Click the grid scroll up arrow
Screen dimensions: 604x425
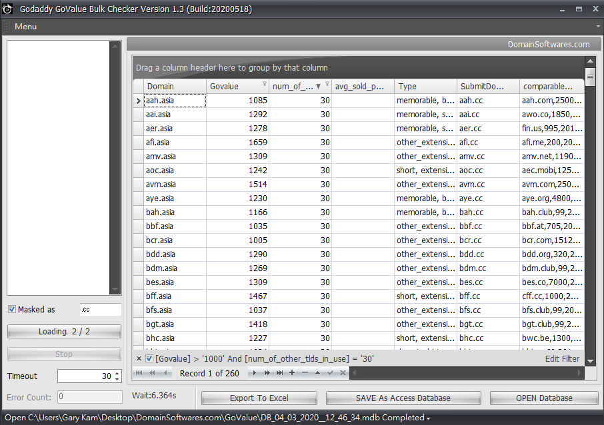click(590, 61)
